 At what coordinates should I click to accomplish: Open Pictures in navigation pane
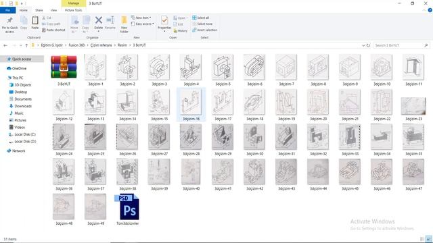[x=20, y=120]
